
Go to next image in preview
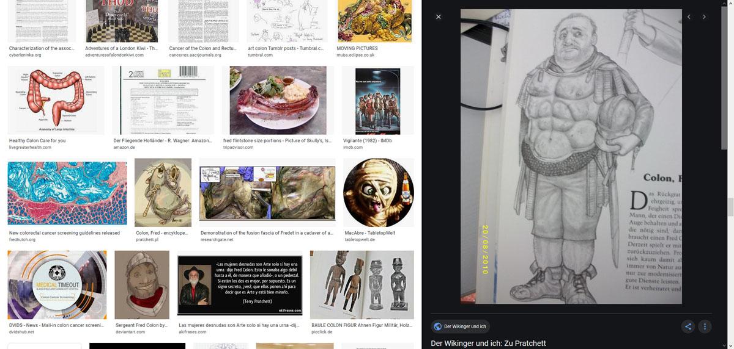[x=704, y=17]
